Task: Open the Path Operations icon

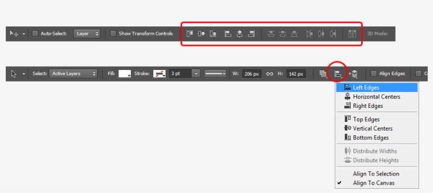Action: coord(323,74)
